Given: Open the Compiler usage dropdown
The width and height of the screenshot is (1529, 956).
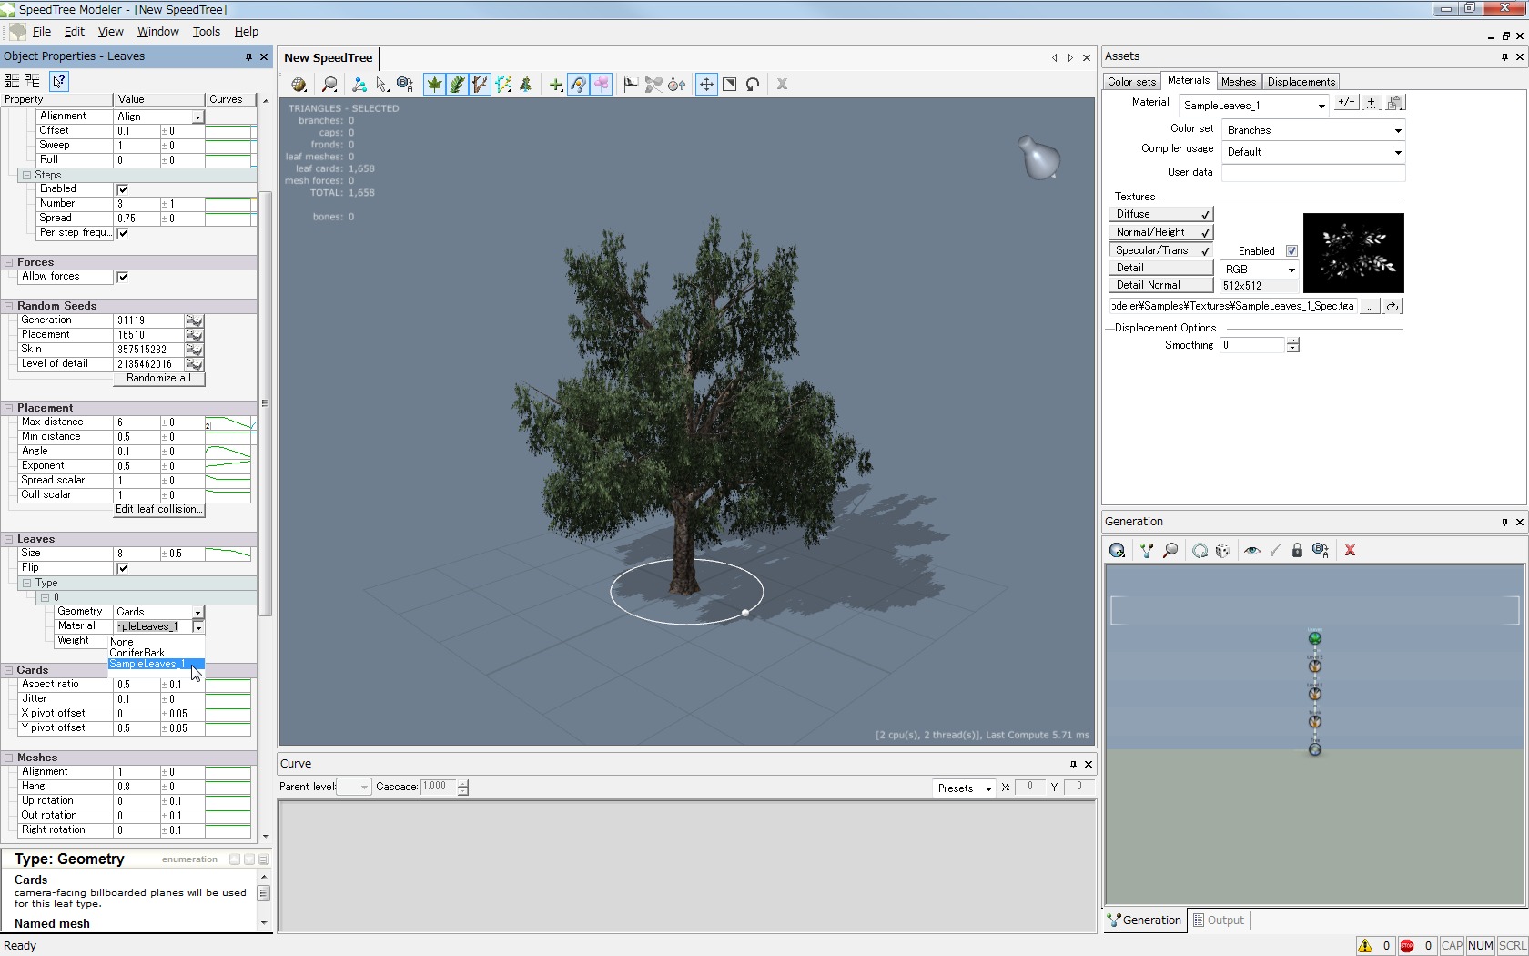Looking at the screenshot, I should click(1312, 152).
